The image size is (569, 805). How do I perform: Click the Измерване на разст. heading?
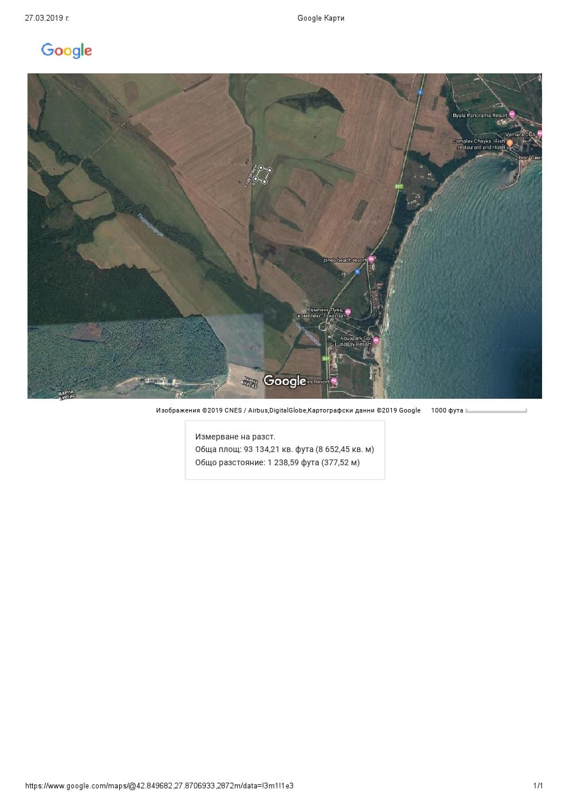[x=235, y=437]
